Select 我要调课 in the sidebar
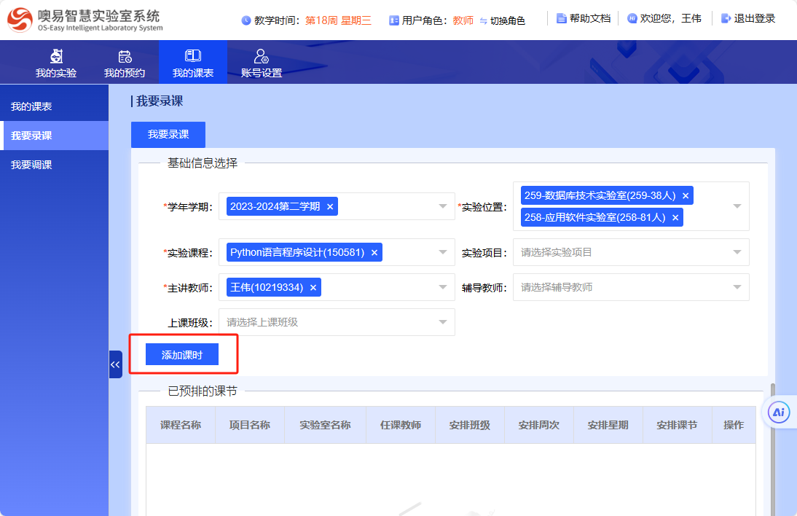Viewport: 797px width, 516px height. [x=31, y=165]
